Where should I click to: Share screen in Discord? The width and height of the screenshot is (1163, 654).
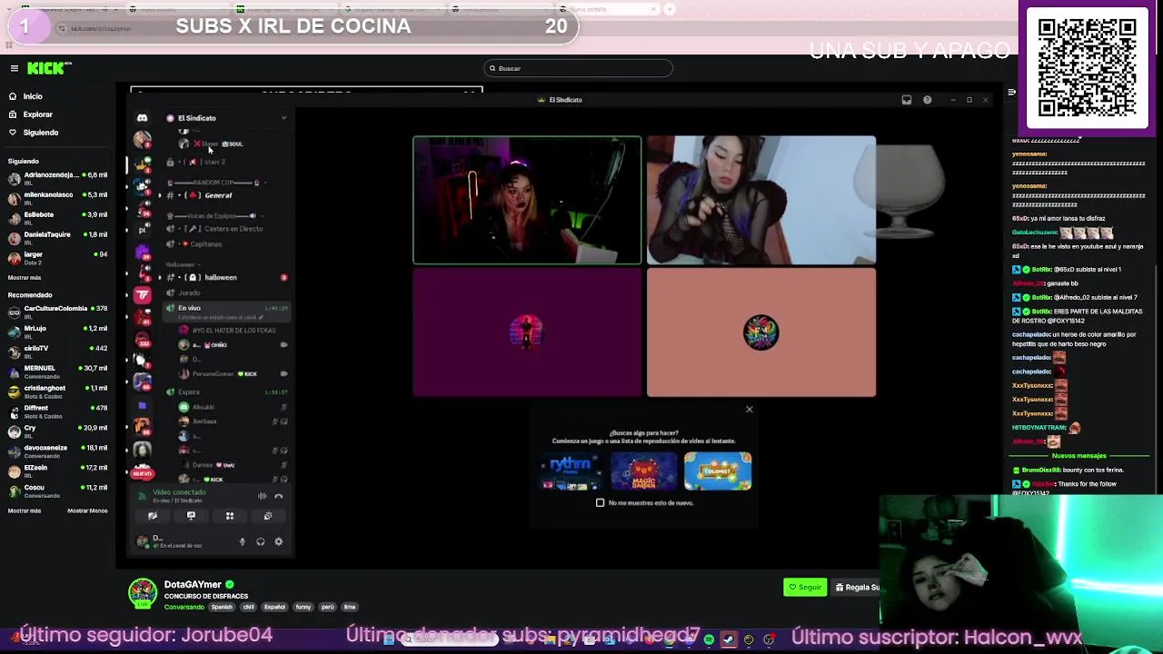pos(191,516)
